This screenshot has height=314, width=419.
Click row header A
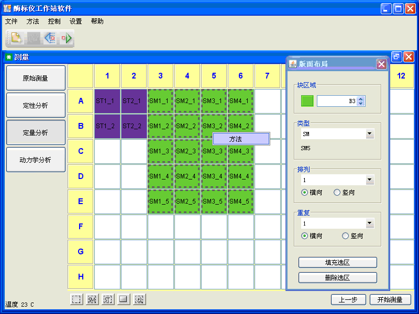[81, 101]
